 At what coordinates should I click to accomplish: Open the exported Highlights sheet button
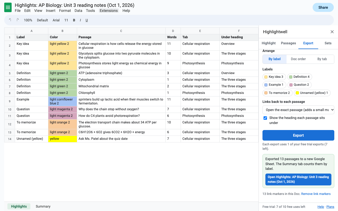tap(298, 179)
